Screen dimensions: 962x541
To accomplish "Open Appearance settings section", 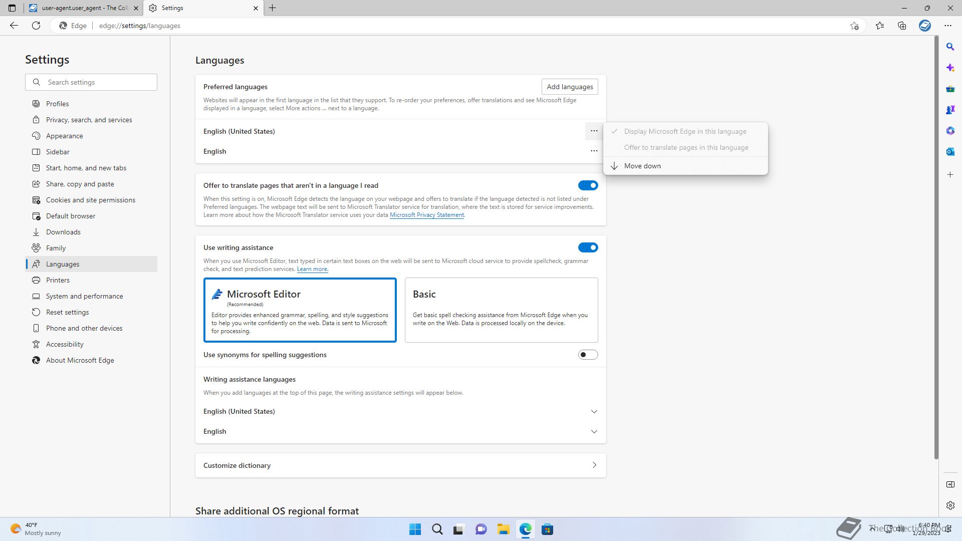I will point(91,136).
